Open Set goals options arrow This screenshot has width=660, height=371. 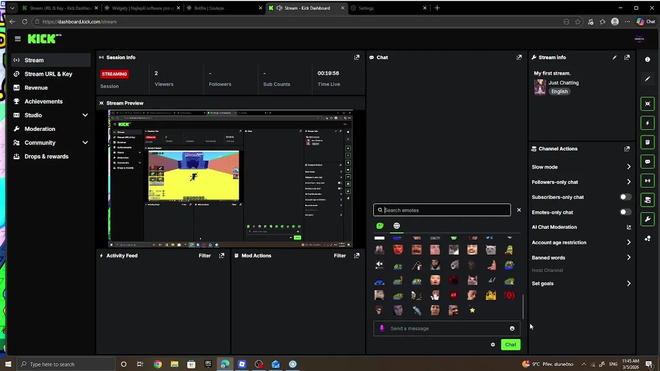(x=629, y=283)
